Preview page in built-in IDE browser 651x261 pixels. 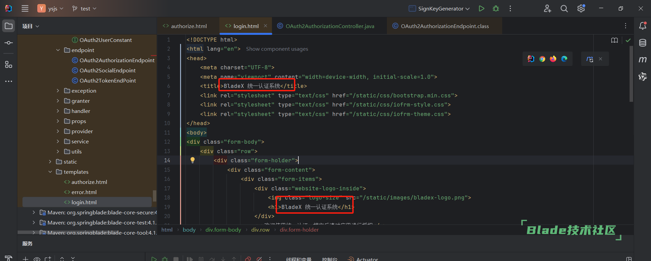point(531,59)
